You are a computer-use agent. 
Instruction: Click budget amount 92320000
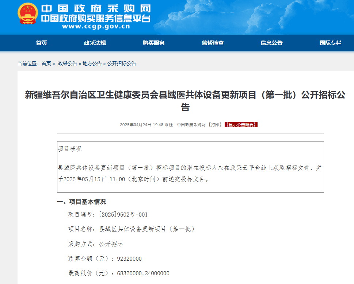pos(129,258)
